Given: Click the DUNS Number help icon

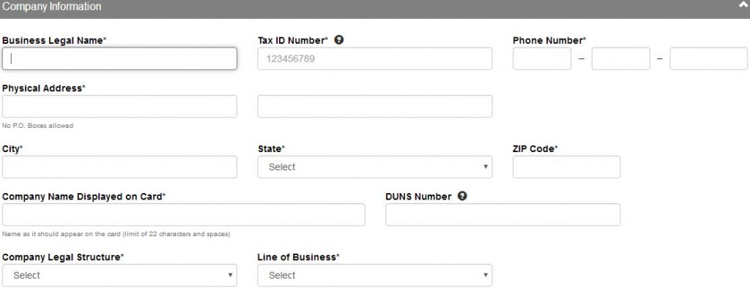Looking at the screenshot, I should point(462,196).
